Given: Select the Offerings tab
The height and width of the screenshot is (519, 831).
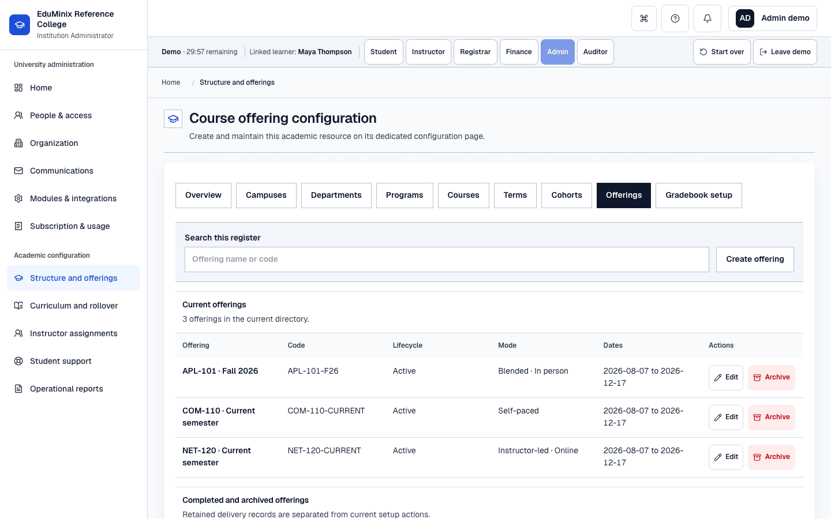Looking at the screenshot, I should (624, 195).
